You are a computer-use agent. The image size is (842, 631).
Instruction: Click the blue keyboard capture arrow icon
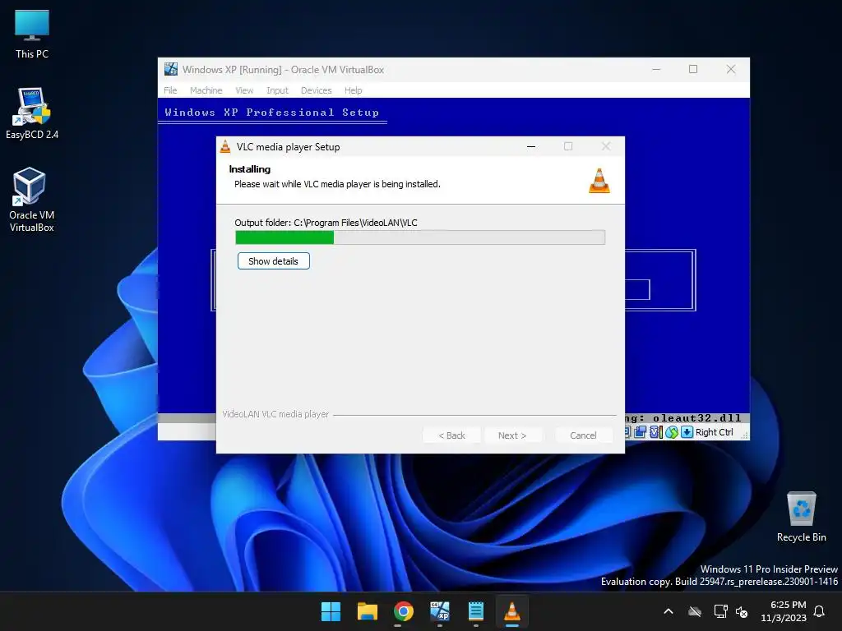687,432
